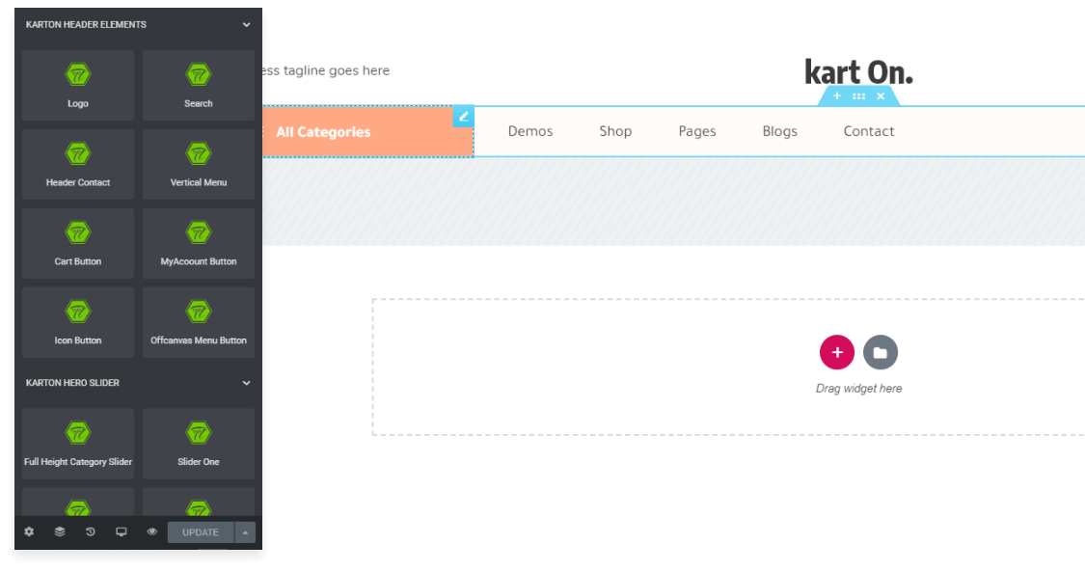Open the Pages menu item
Viewport: 1085px width, 571px height.
click(696, 131)
